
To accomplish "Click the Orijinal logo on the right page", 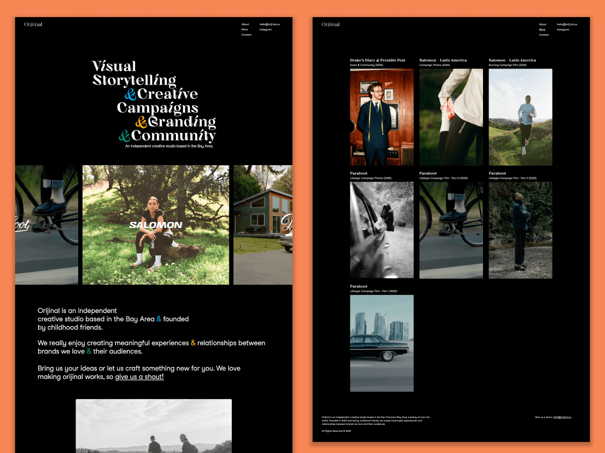I will coord(331,25).
